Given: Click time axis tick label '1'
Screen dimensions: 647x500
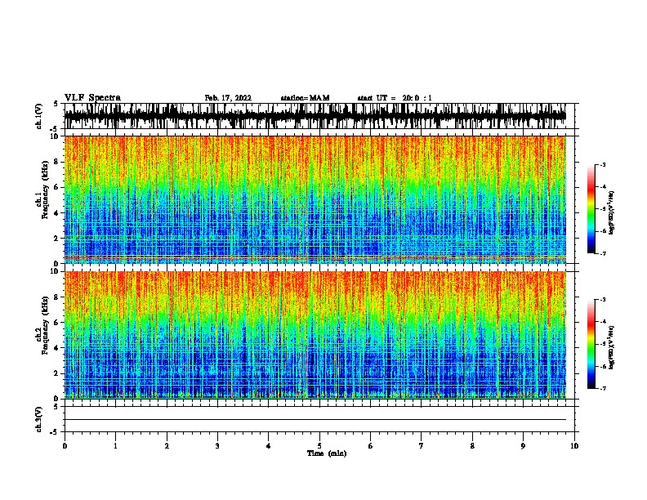Looking at the screenshot, I should tap(115, 446).
